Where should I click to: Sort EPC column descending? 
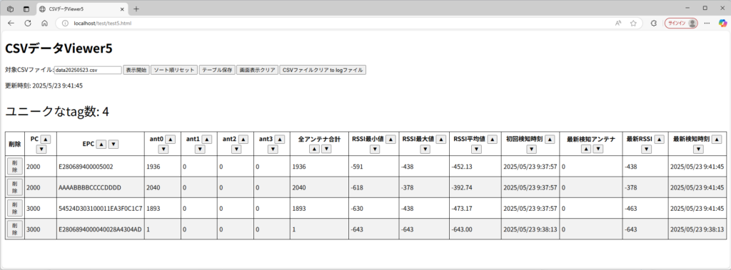[114, 145]
